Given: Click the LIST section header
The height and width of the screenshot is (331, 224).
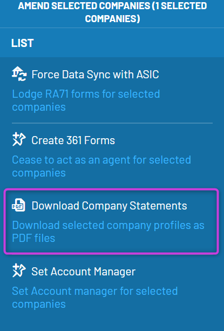Looking at the screenshot, I should 22,43.
